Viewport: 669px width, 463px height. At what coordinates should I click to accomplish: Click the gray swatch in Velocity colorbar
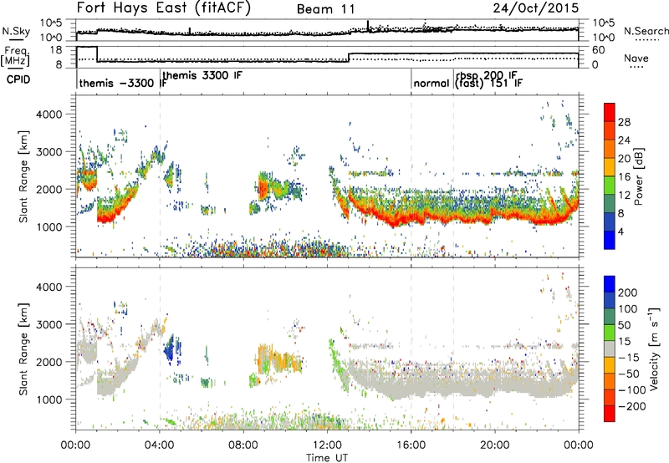610,349
